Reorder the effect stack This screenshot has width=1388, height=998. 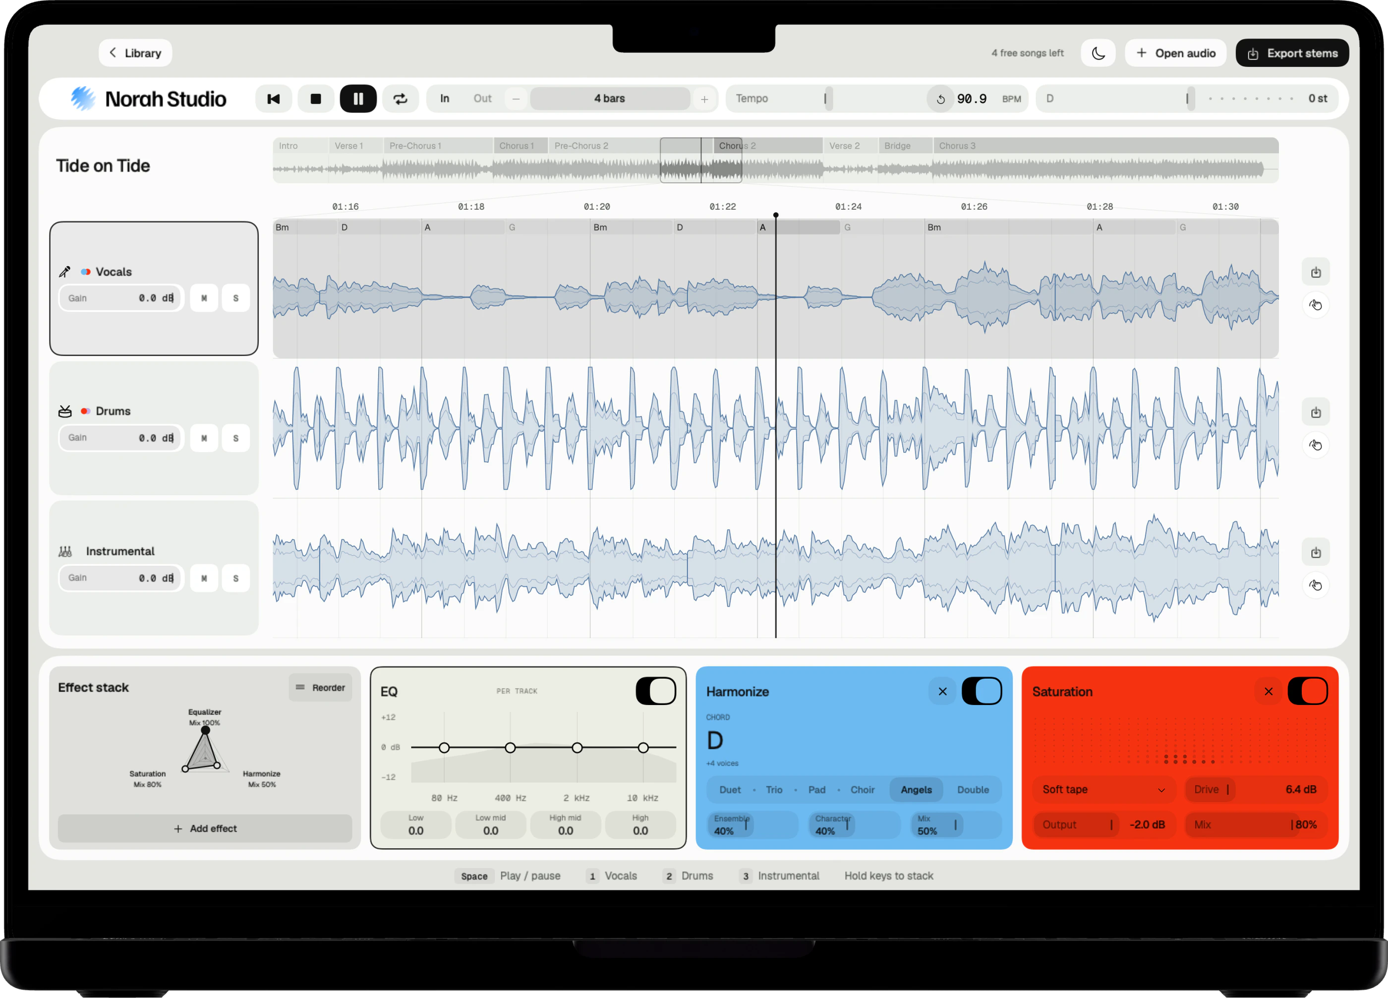tap(320, 688)
